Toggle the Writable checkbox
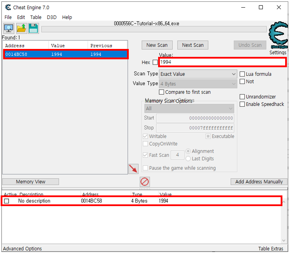The image size is (290, 254). (145, 136)
